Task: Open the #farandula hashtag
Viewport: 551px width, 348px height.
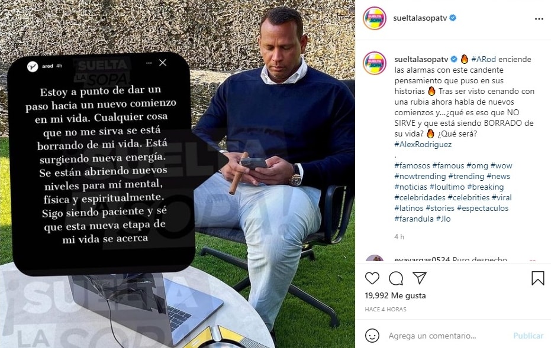Action: pyautogui.click(x=414, y=219)
